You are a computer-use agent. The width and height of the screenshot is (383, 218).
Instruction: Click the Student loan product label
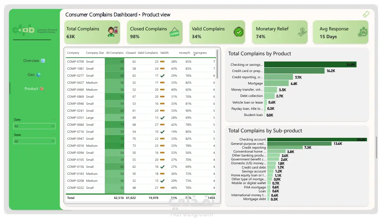point(253,115)
